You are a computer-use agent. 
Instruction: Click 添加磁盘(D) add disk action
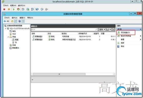coord(125,32)
